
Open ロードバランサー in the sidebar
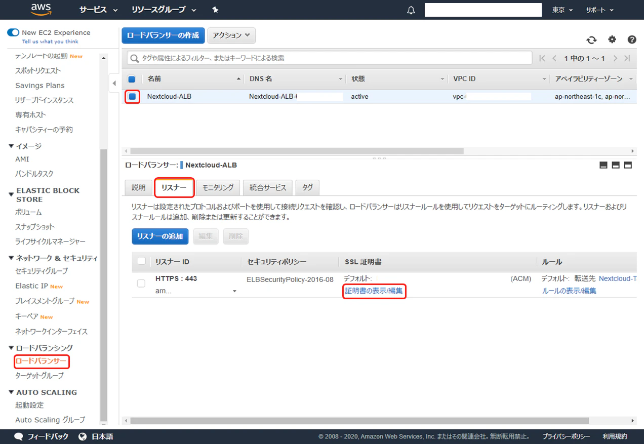(41, 361)
